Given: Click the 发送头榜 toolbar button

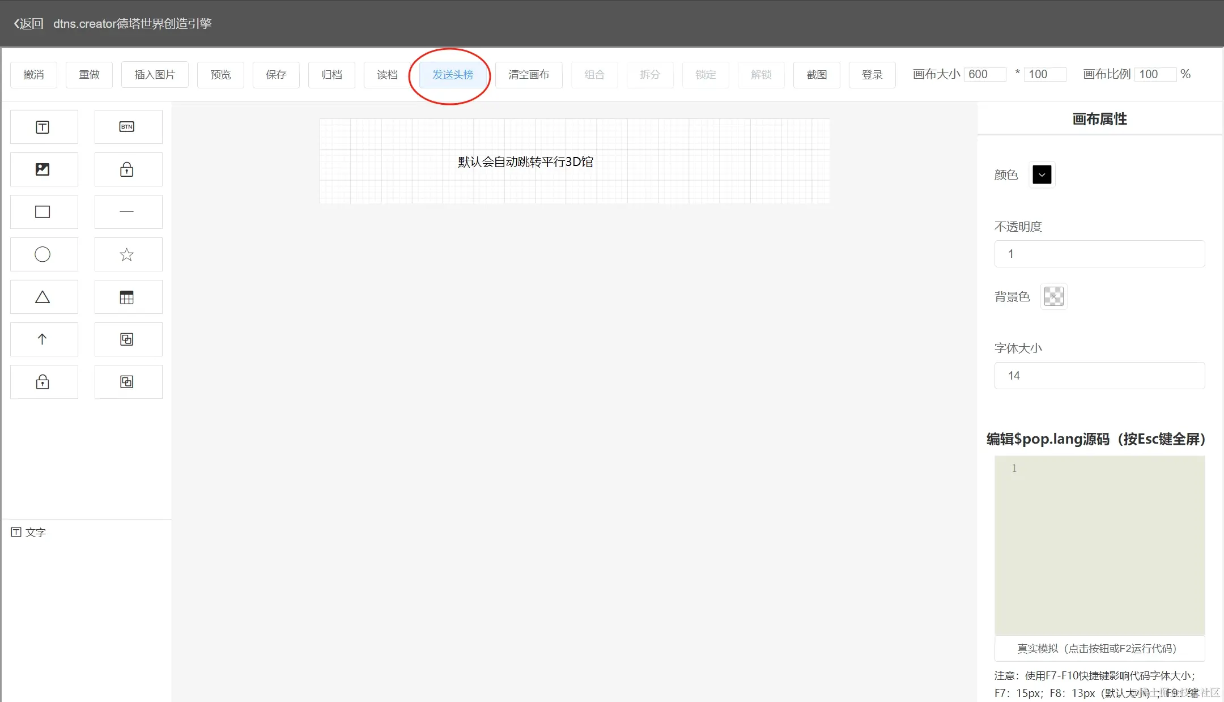Looking at the screenshot, I should (452, 75).
